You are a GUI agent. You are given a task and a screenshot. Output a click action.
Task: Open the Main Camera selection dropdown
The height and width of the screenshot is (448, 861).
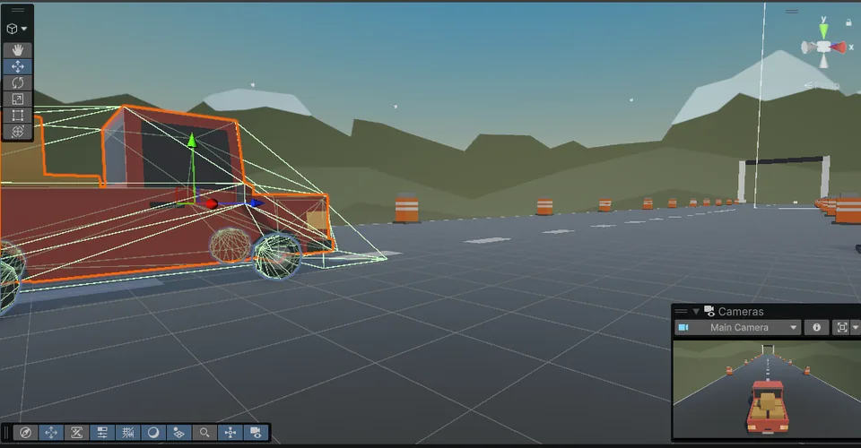pyautogui.click(x=738, y=327)
